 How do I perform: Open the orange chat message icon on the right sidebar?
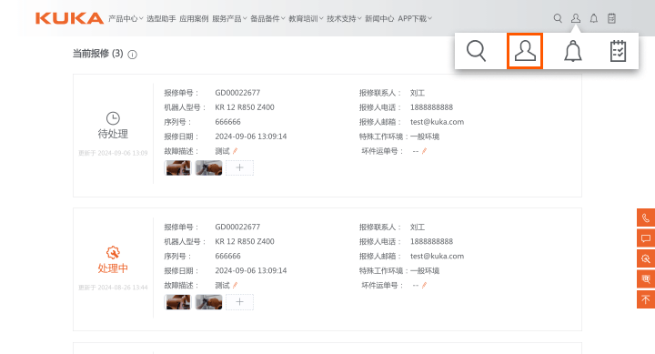[646, 238]
